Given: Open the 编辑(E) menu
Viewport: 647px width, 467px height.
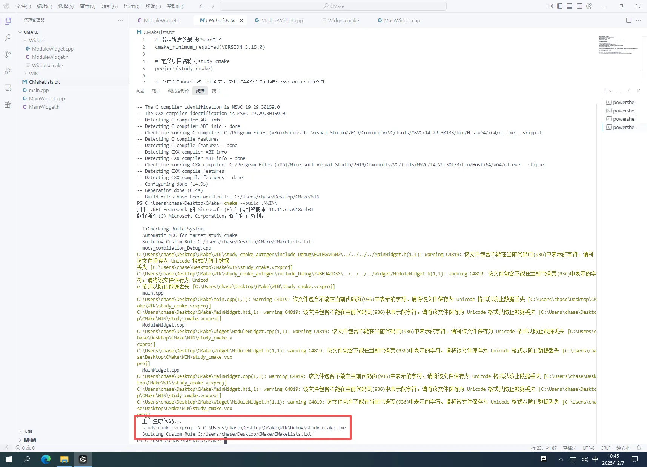Looking at the screenshot, I should (x=45, y=6).
